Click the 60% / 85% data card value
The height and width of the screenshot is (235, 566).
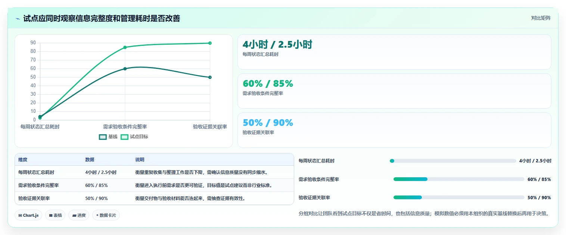pyautogui.click(x=268, y=84)
